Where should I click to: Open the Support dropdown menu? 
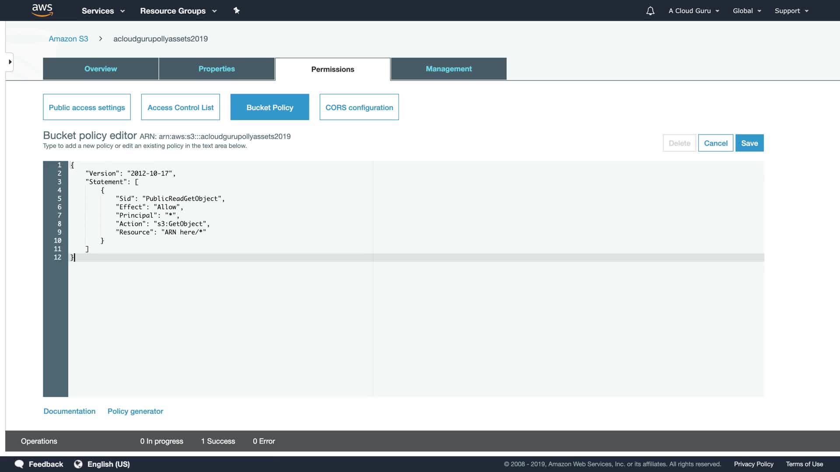791,11
